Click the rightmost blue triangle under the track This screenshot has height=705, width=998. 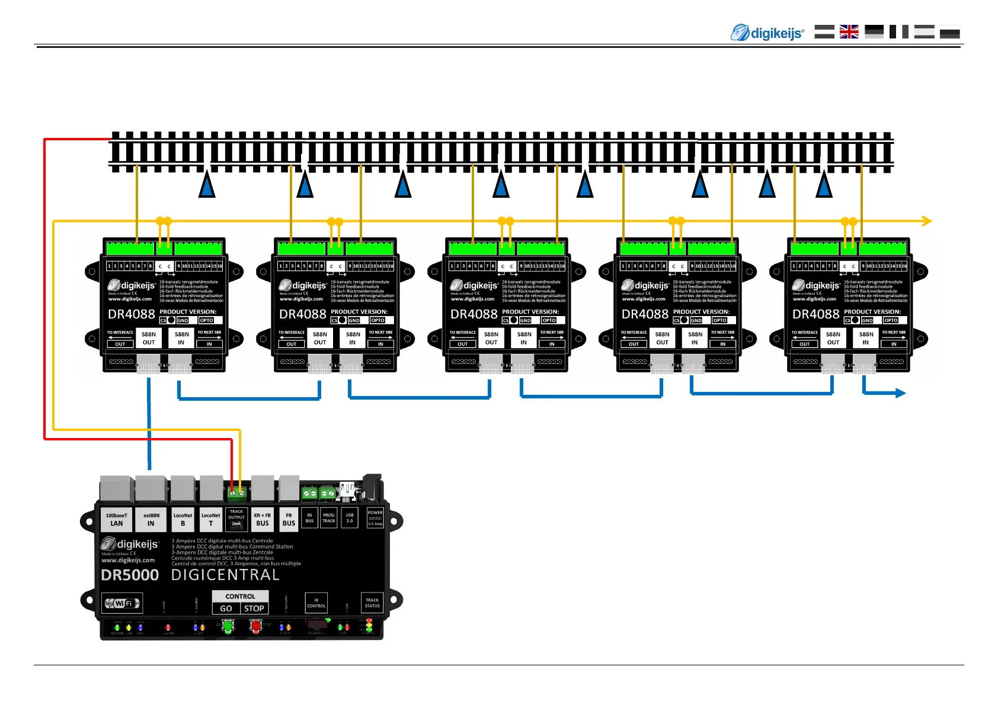click(x=824, y=184)
